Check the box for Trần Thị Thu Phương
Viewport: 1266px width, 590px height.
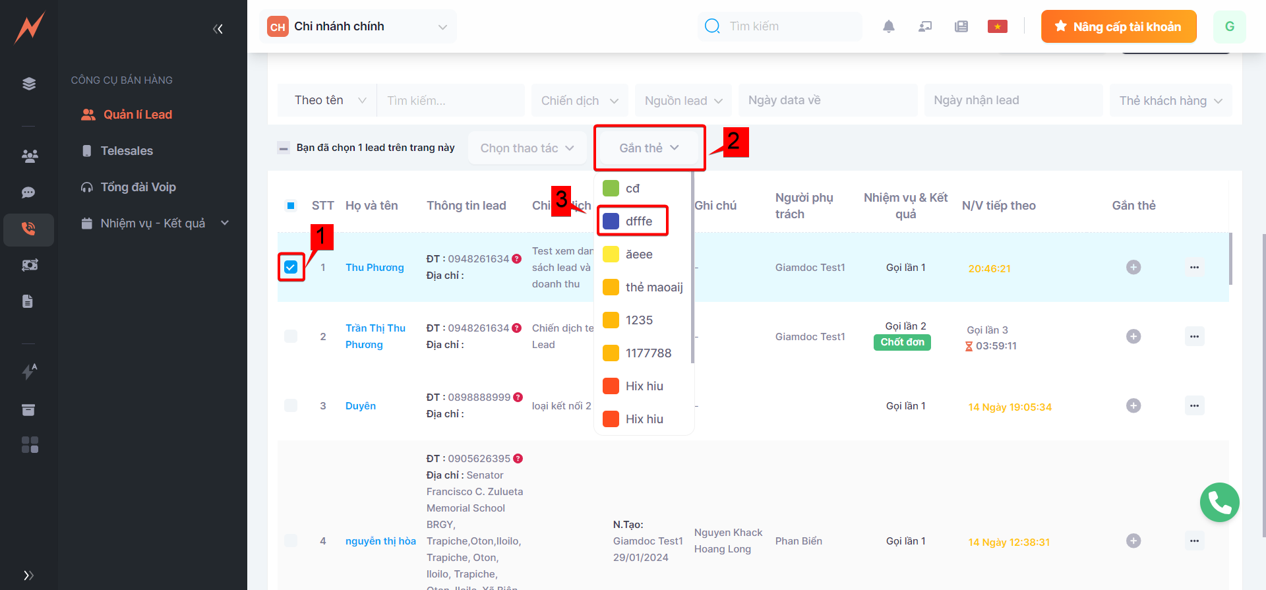[x=291, y=336]
